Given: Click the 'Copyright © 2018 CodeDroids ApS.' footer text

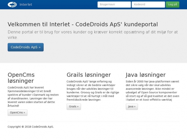Looking at the screenshot, I should tap(31, 127).
